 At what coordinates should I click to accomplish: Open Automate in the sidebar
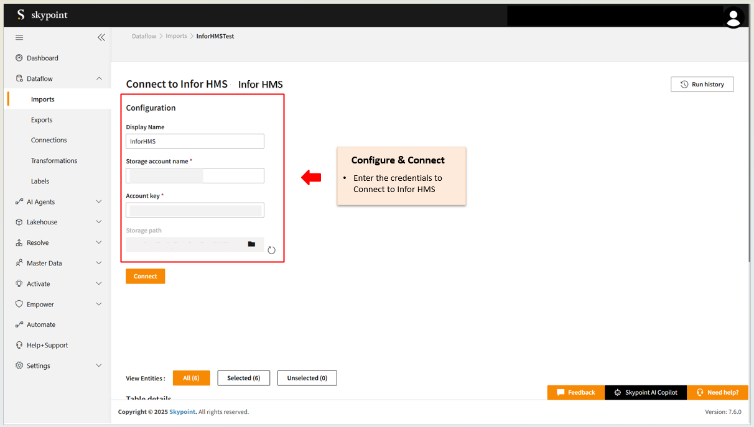[41, 325]
